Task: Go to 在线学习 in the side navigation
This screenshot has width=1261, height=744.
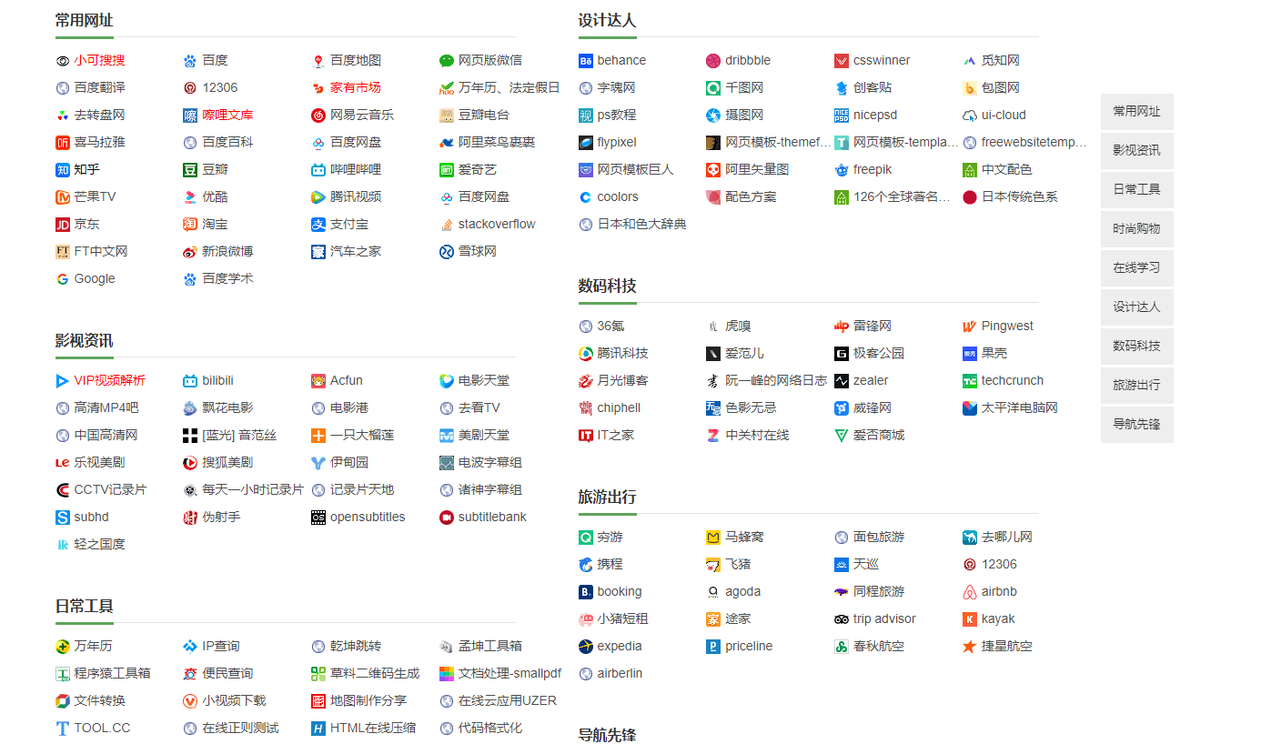Action: click(x=1137, y=268)
